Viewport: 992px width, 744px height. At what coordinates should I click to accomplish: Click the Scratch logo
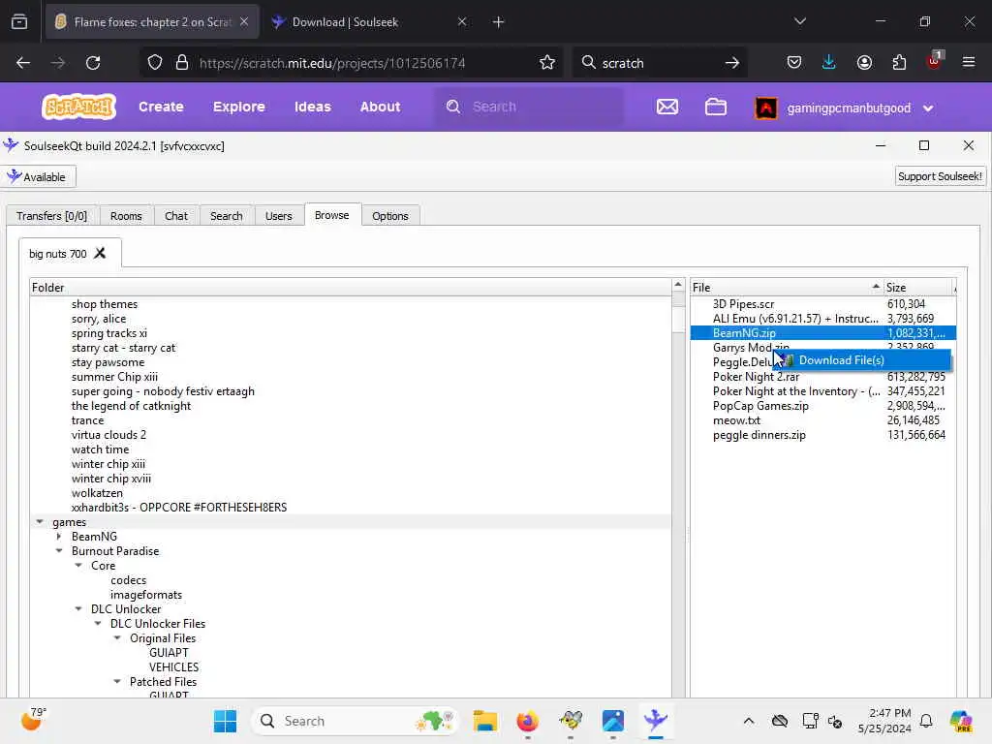click(x=79, y=107)
